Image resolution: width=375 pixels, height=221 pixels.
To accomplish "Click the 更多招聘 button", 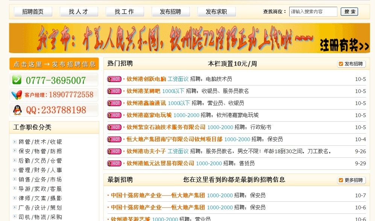I will (351, 180).
